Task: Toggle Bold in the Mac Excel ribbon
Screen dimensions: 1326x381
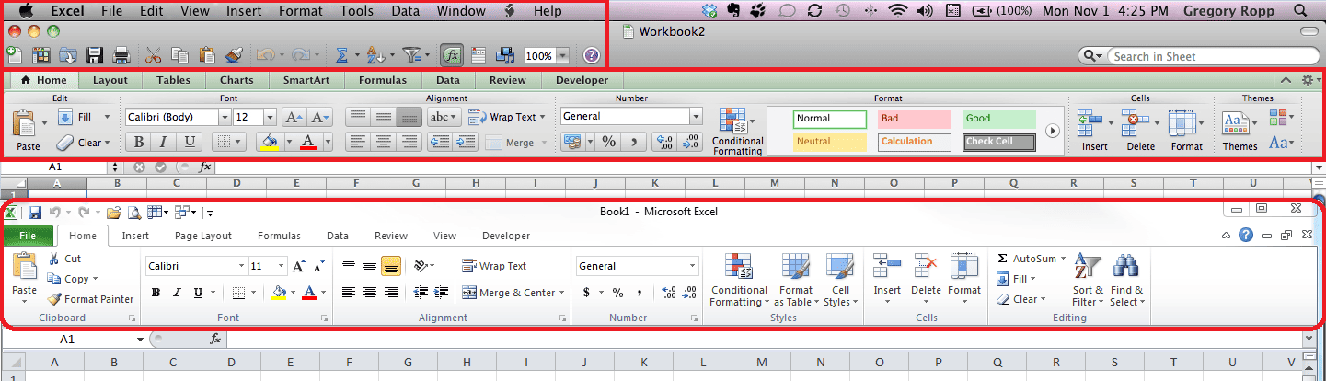Action: click(x=139, y=142)
